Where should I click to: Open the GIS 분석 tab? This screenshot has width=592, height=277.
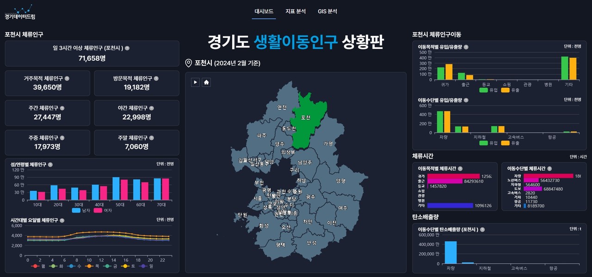[x=327, y=11]
